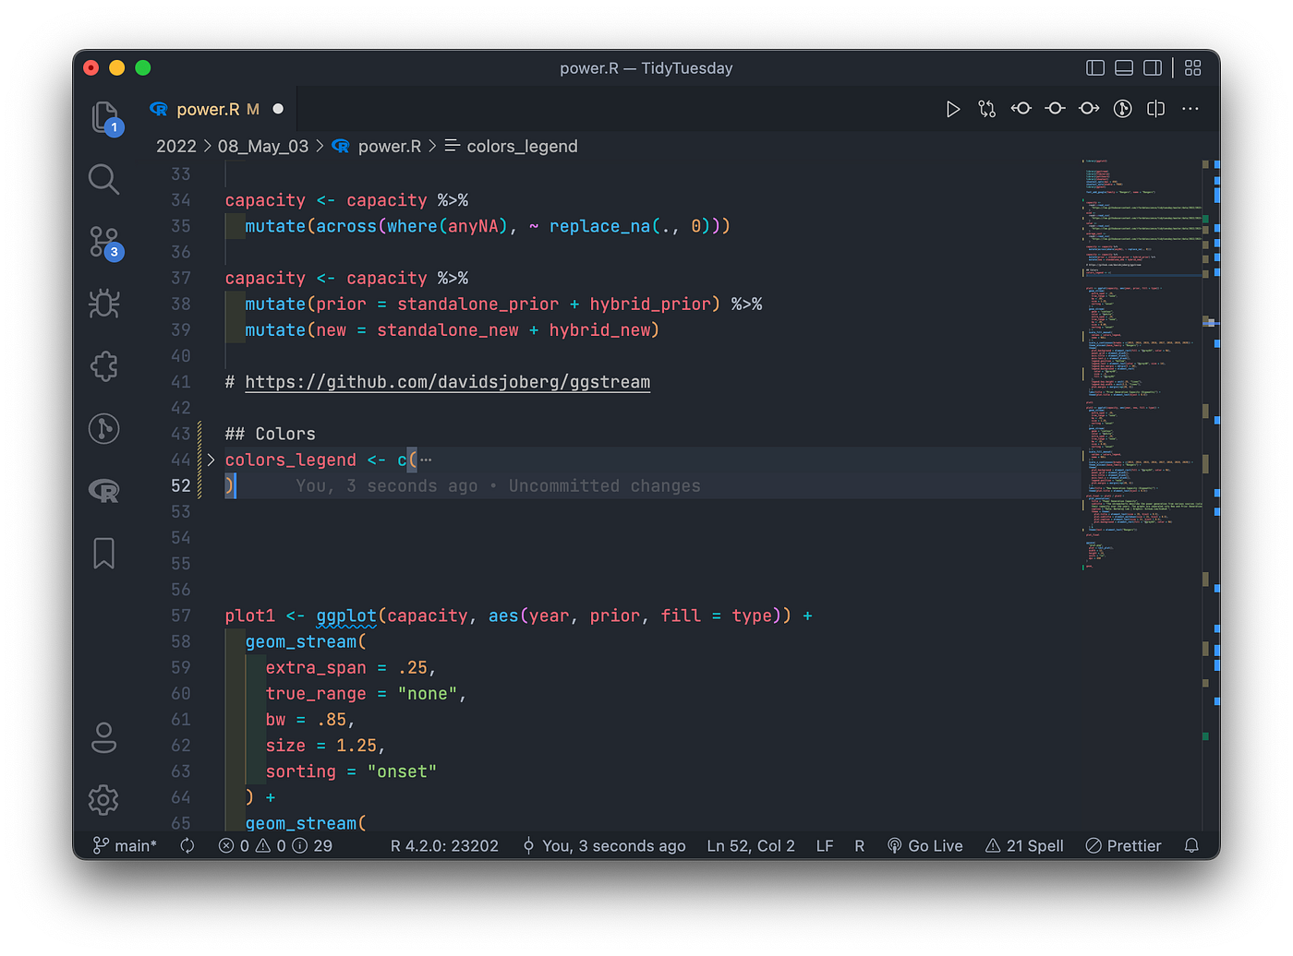
Task: Toggle the Go Live server
Action: point(924,845)
